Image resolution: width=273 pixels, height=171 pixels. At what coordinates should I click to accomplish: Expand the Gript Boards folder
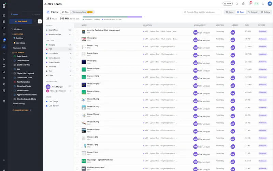pyautogui.click(x=12, y=56)
